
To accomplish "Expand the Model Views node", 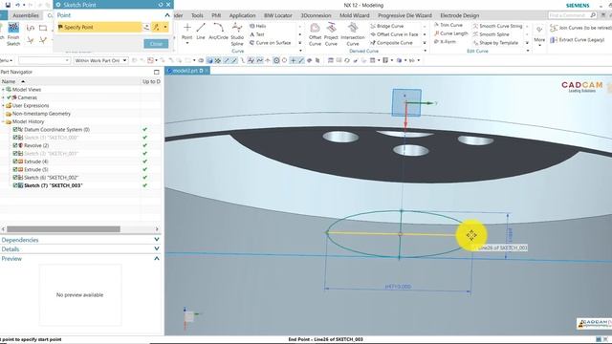I will click(x=3, y=89).
